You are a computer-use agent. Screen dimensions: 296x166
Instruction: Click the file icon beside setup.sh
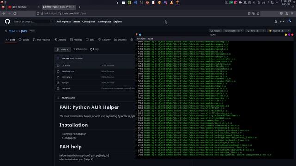point(58,88)
